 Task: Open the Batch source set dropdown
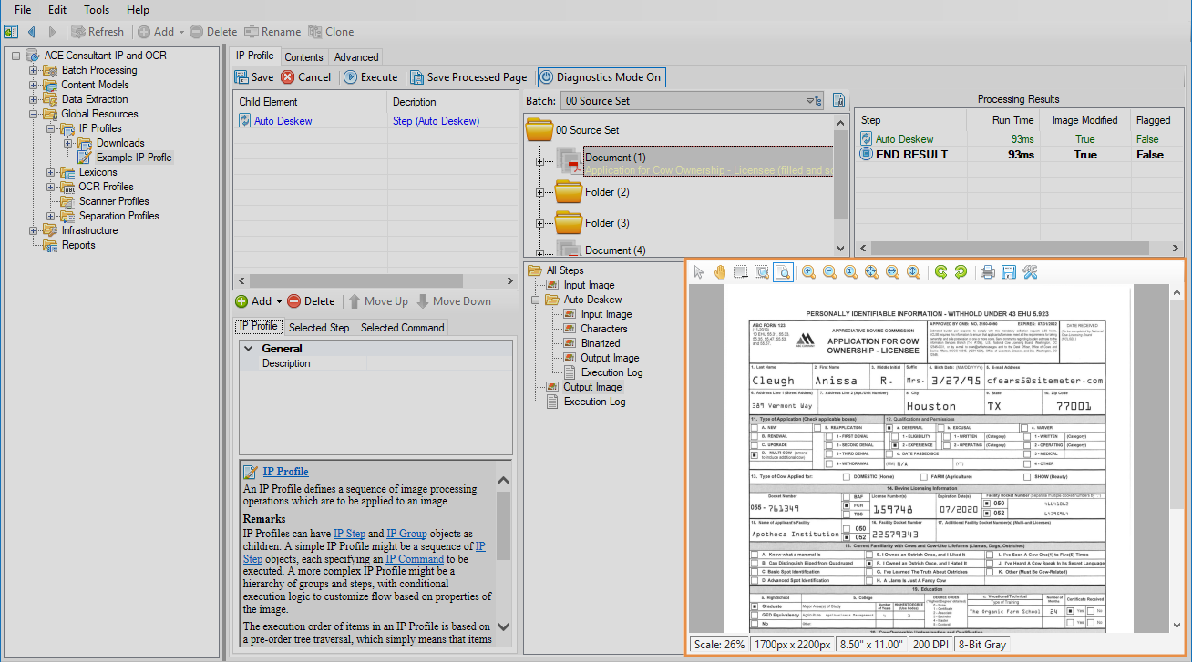point(810,101)
